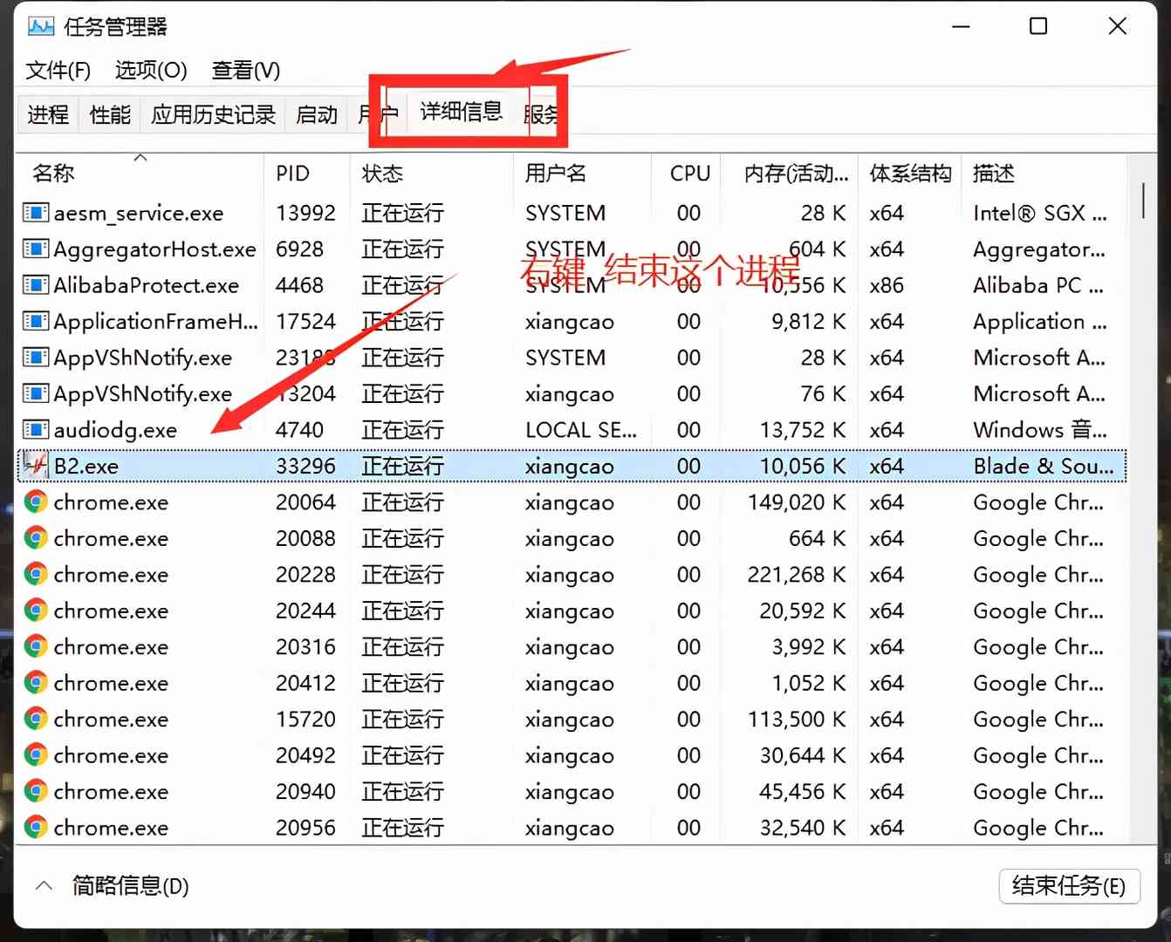Click the Windows 音... description cell
This screenshot has width=1171, height=942.
(1040, 430)
